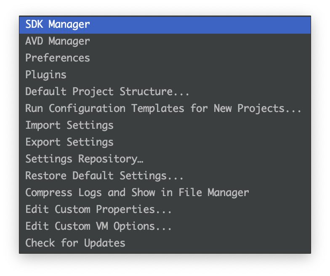Select Run Configuration Templates for New Projects...

click(x=165, y=109)
